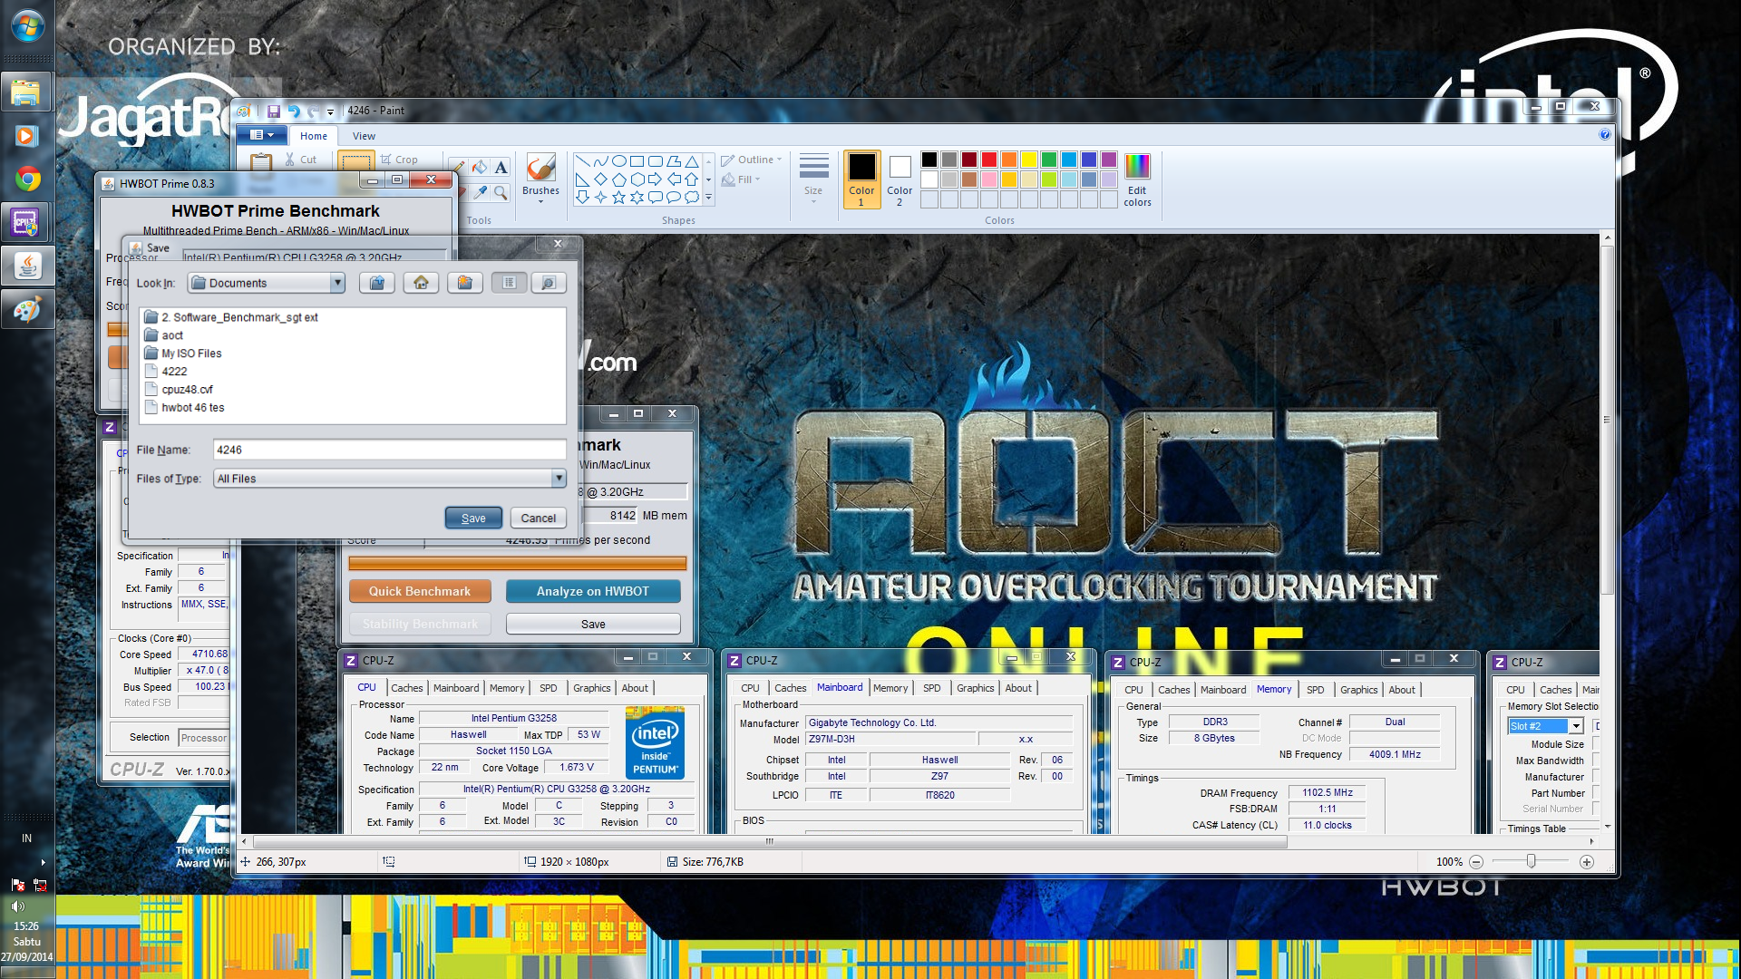Choose the Diamond shape
The height and width of the screenshot is (979, 1741).
point(600,179)
